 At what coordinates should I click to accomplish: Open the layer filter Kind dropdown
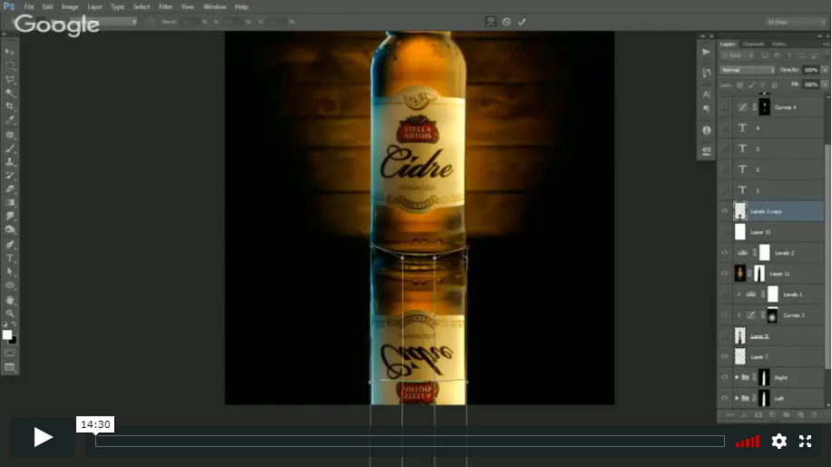coord(735,55)
